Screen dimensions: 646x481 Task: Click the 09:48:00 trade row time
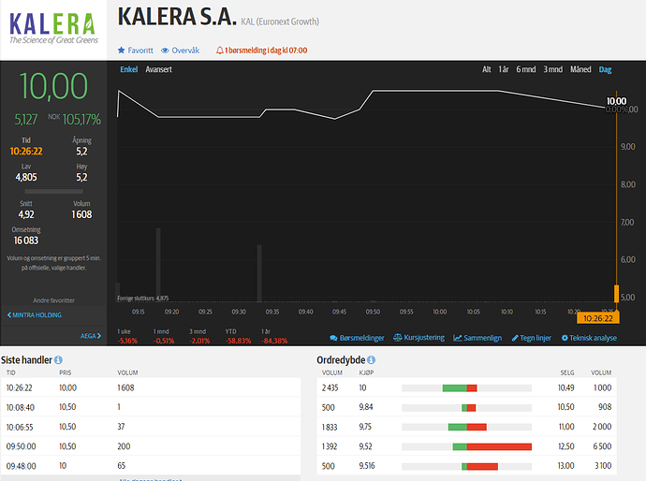(x=21, y=466)
